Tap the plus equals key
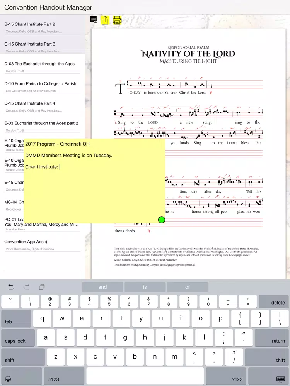The width and height of the screenshot is (290, 386). pos(247,301)
